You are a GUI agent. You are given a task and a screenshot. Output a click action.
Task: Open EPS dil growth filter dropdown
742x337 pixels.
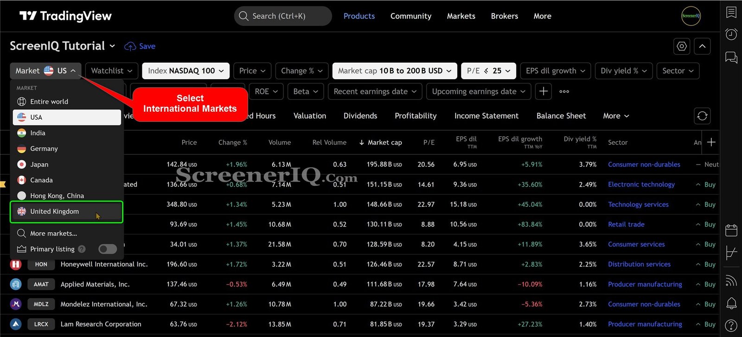click(x=556, y=71)
